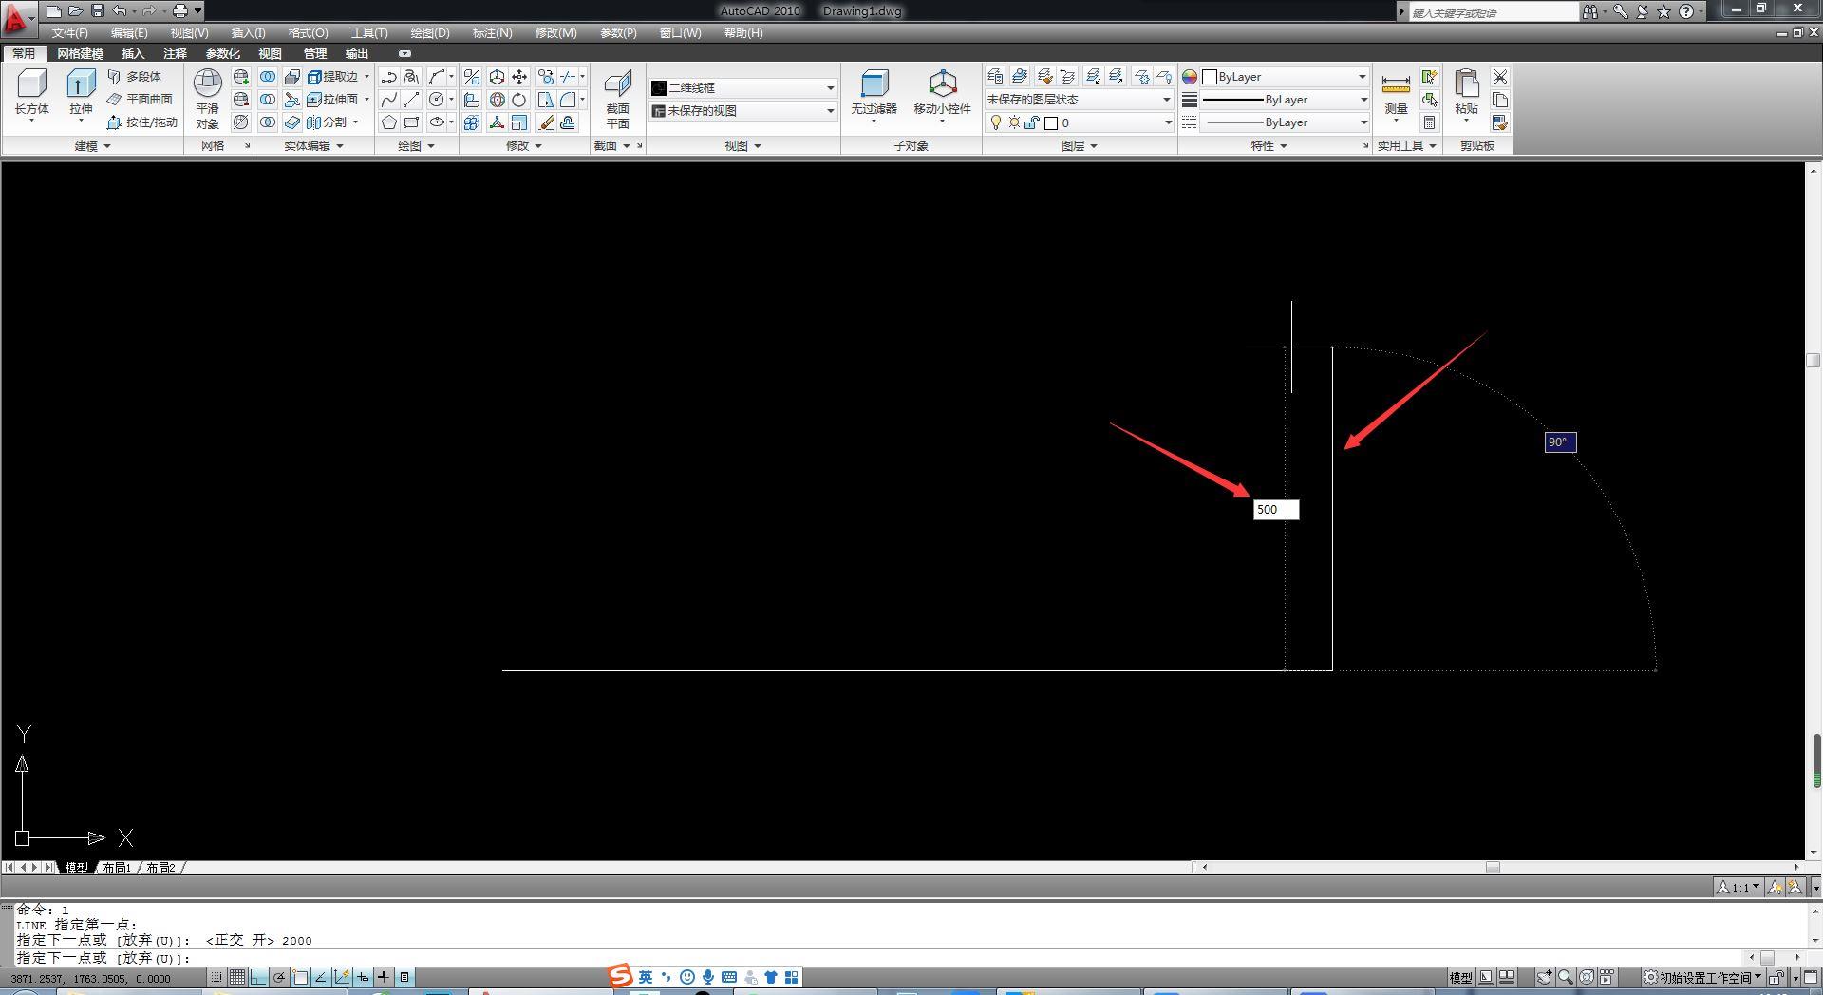Screen dimensions: 1823x995
Task: Open the visual style 二维线框 dropdown
Action: tap(743, 87)
